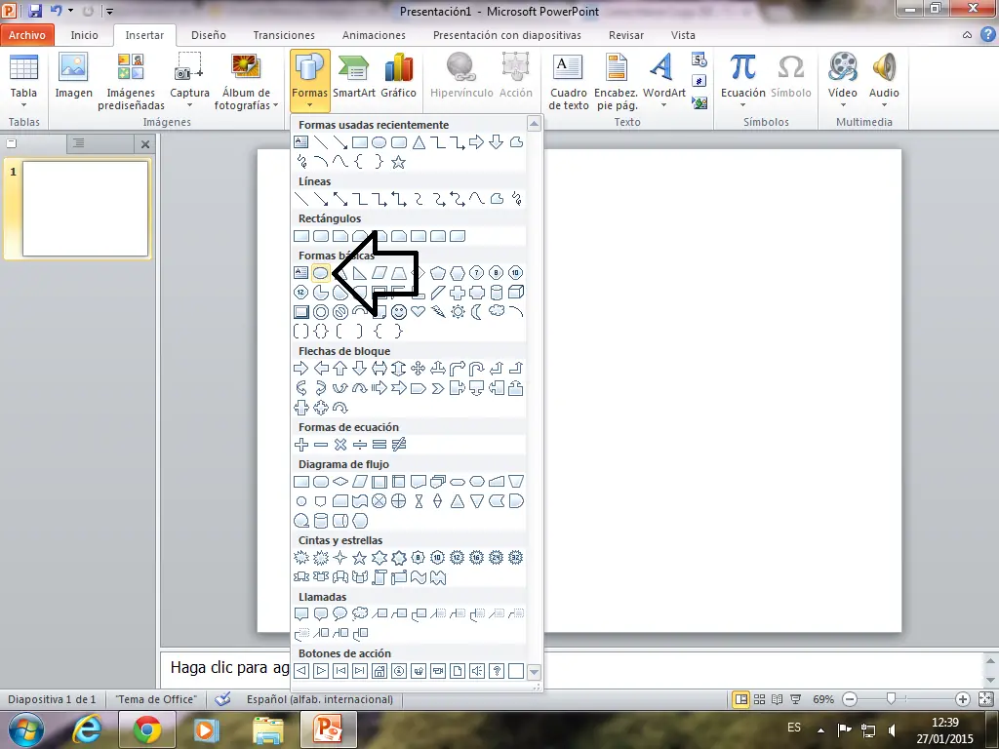This screenshot has height=749, width=999.
Task: Select the flowchart decision diamond shape
Action: click(340, 482)
